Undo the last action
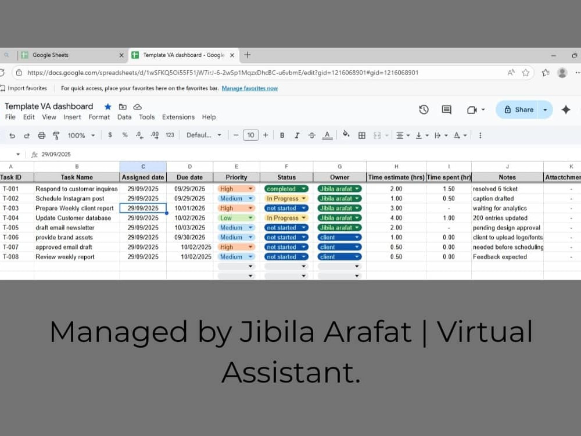 coord(12,135)
